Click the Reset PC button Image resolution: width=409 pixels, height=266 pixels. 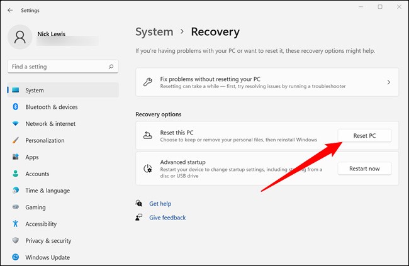(x=364, y=136)
